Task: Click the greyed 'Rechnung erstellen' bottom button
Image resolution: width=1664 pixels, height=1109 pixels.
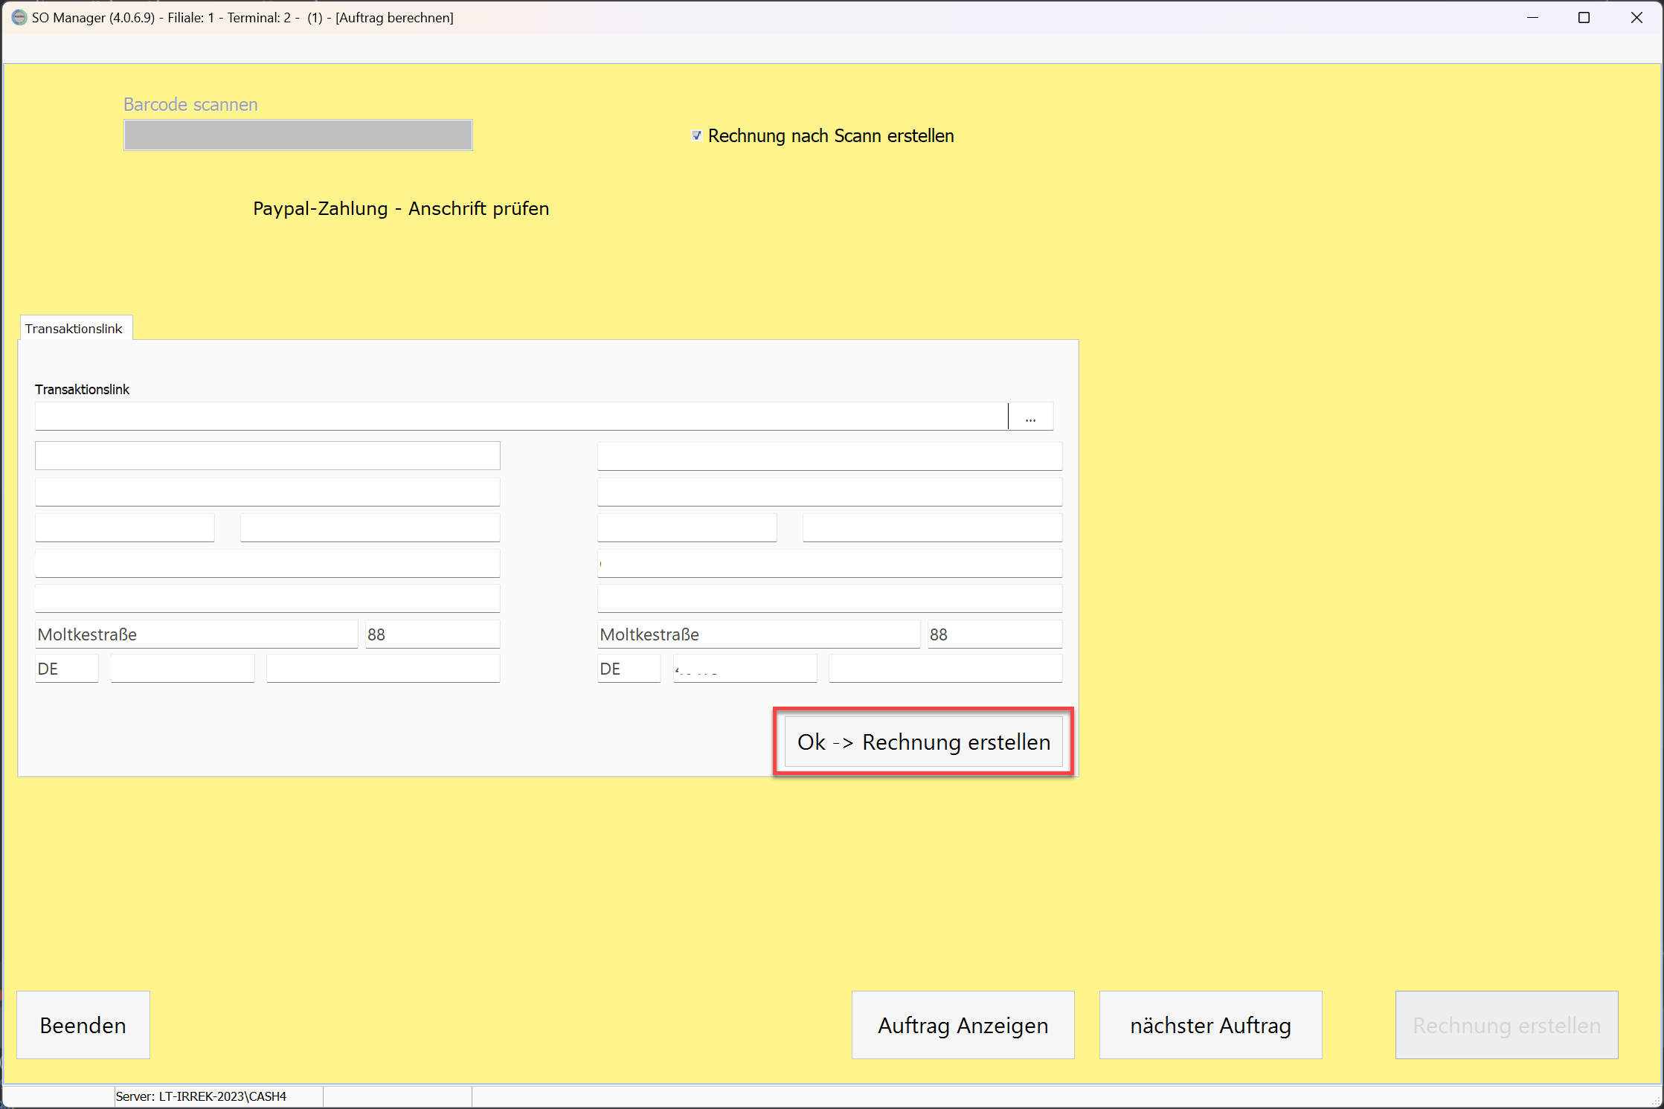Action: pyautogui.click(x=1506, y=1024)
